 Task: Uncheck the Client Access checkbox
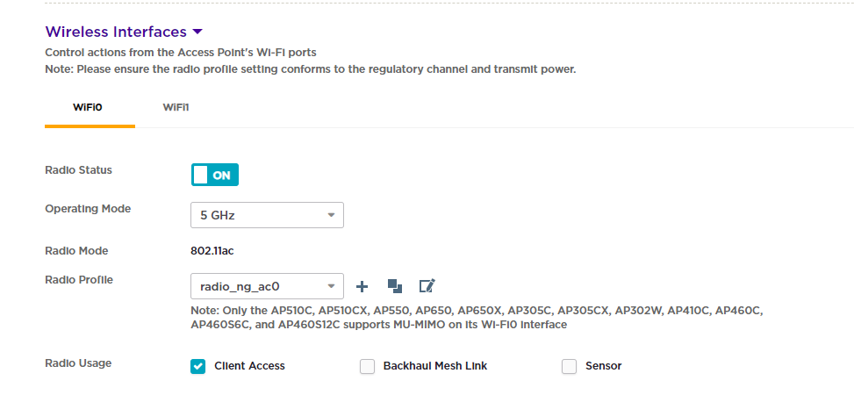[x=198, y=366]
